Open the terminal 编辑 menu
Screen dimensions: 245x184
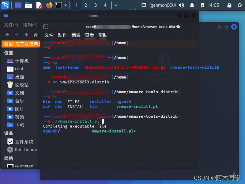tap(76, 35)
